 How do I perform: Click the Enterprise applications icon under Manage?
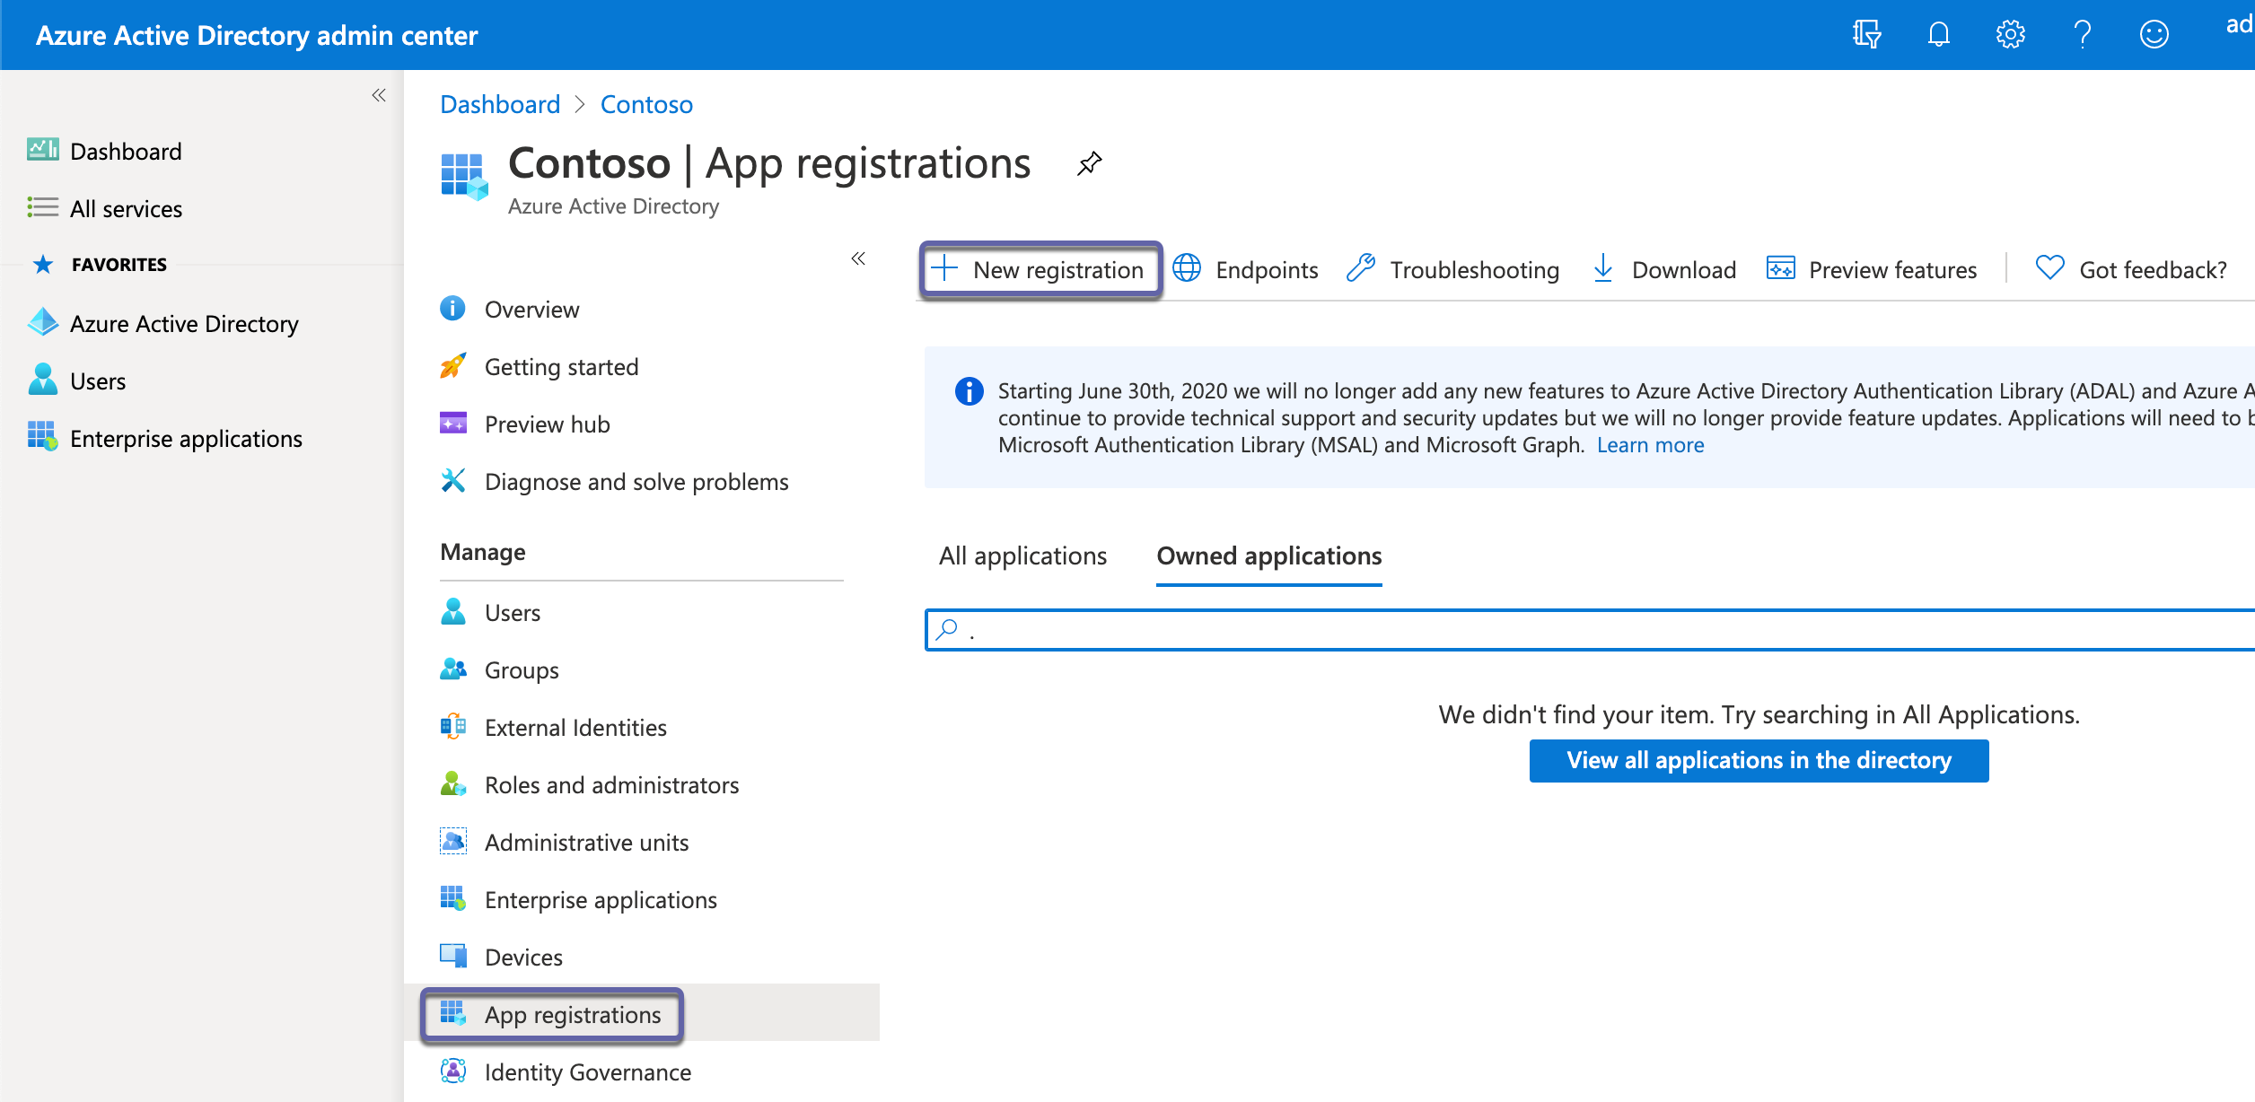[x=452, y=899]
